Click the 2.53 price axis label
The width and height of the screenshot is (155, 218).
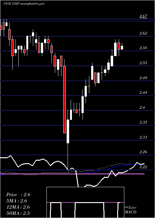(143, 63)
